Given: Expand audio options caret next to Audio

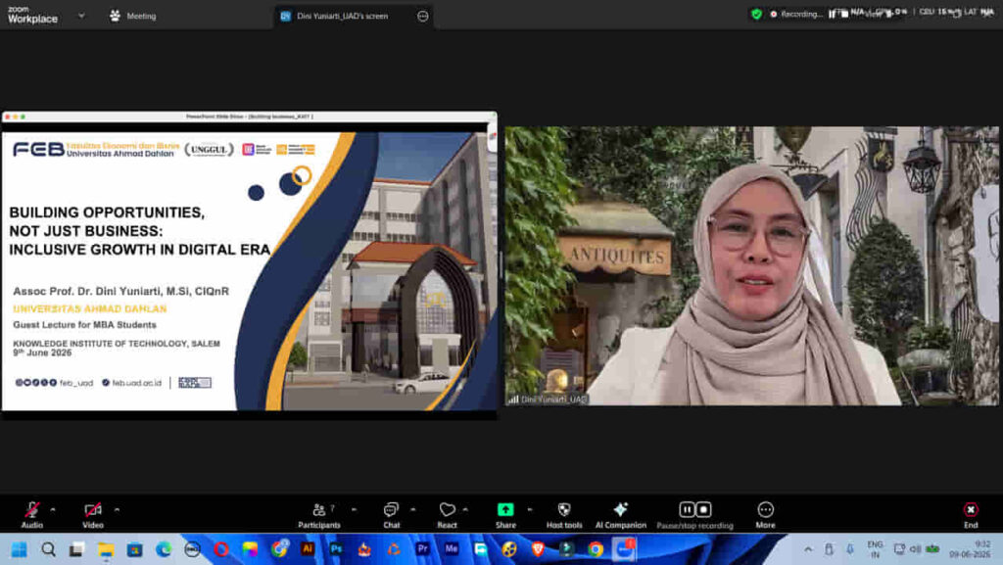Looking at the screenshot, I should coord(53,509).
